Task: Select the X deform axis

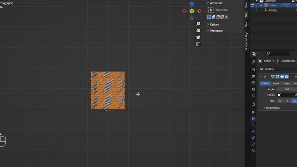Action: tap(280, 101)
